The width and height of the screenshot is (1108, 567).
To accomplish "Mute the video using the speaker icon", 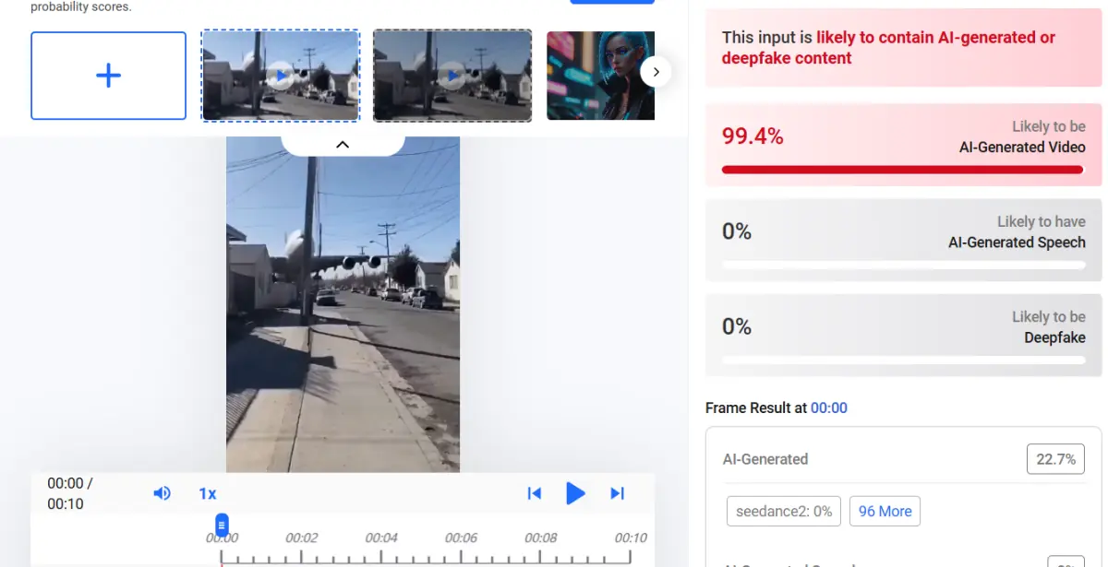I will coord(163,493).
